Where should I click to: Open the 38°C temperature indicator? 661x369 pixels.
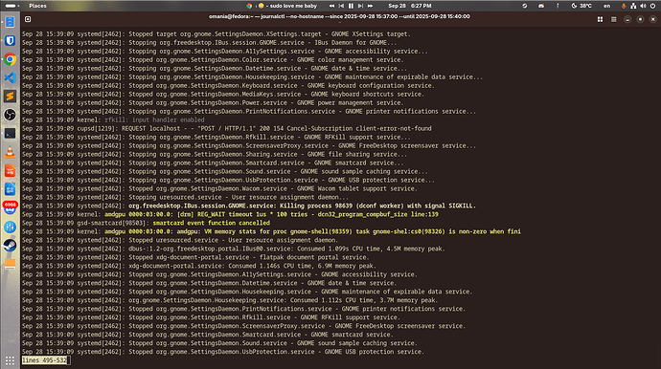pyautogui.click(x=581, y=6)
